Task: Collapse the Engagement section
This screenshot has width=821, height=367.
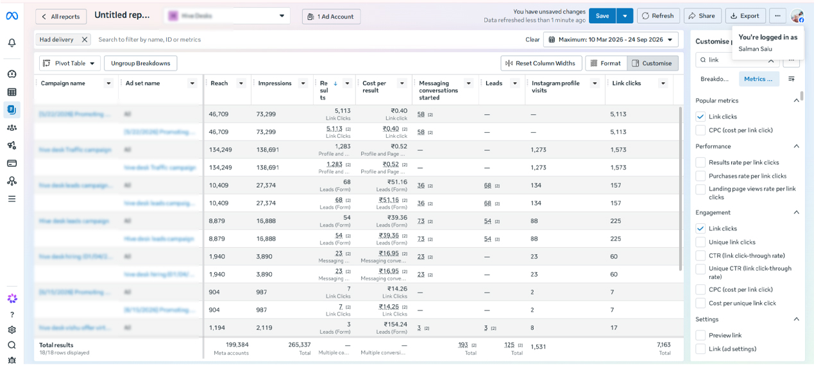Action: (797, 212)
